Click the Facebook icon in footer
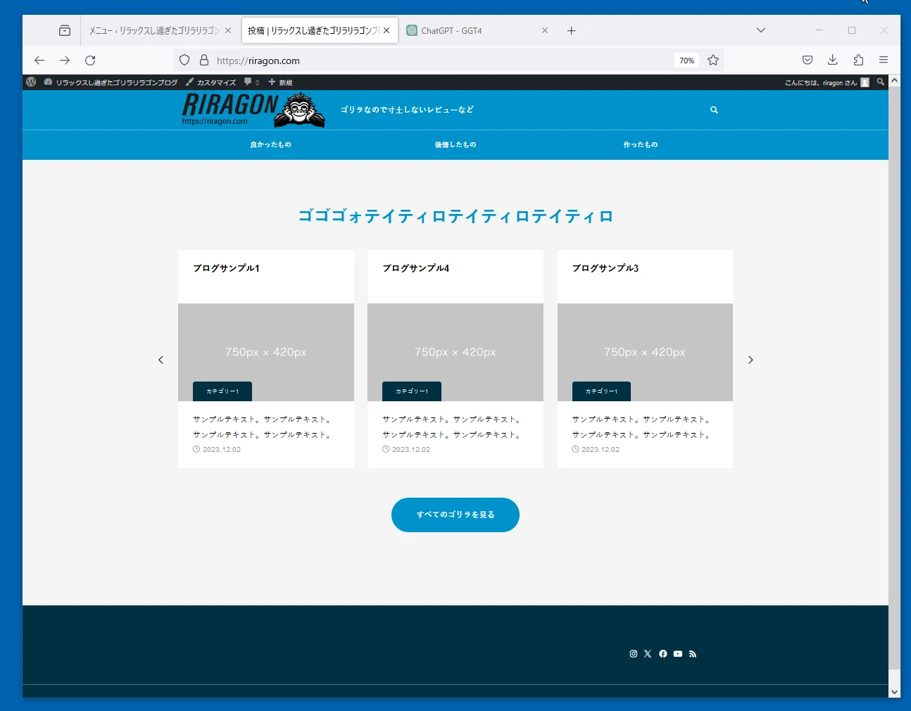The height and width of the screenshot is (711, 911). [x=662, y=654]
